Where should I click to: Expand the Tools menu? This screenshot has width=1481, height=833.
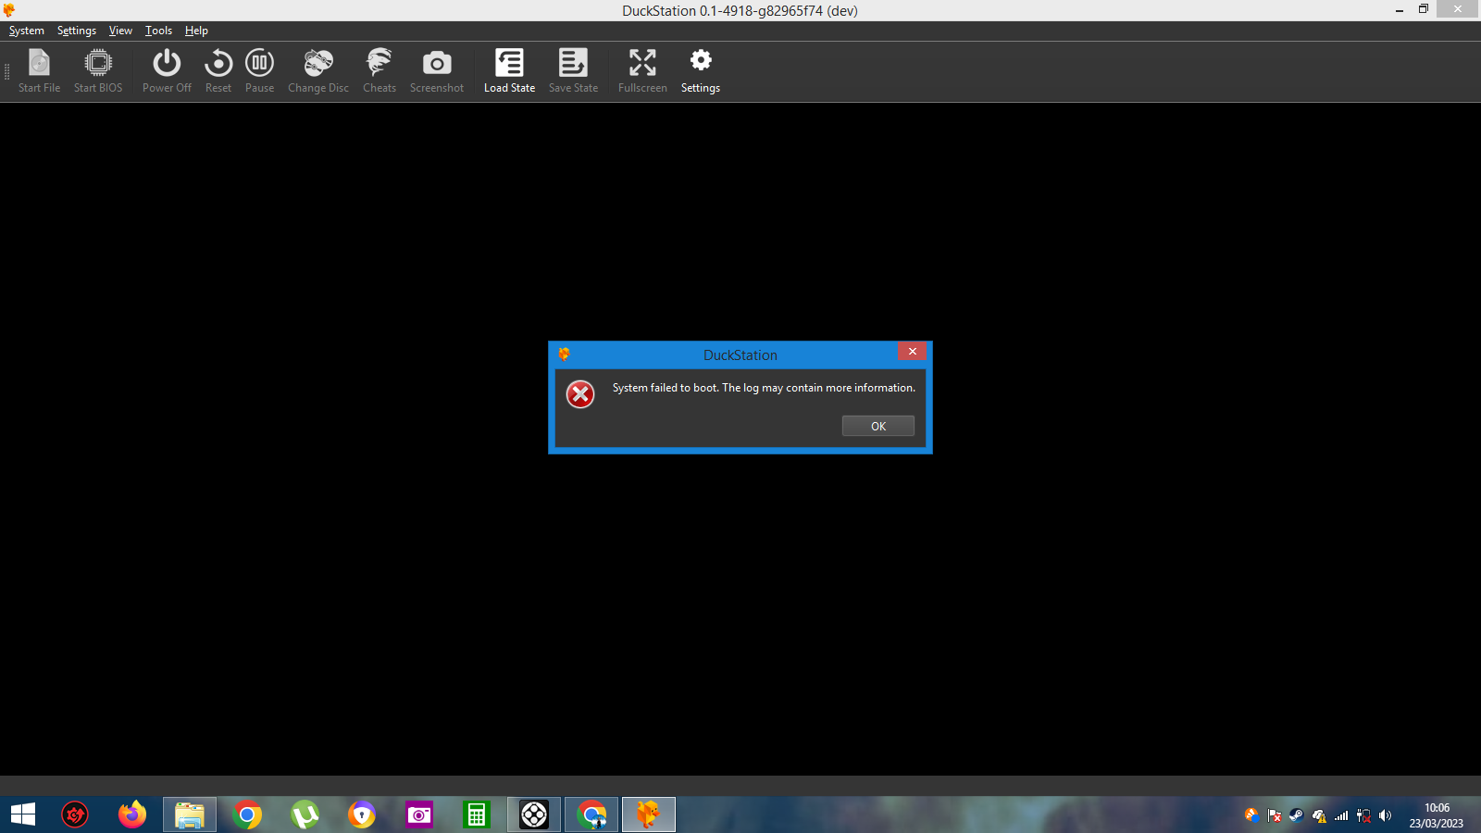pos(158,31)
